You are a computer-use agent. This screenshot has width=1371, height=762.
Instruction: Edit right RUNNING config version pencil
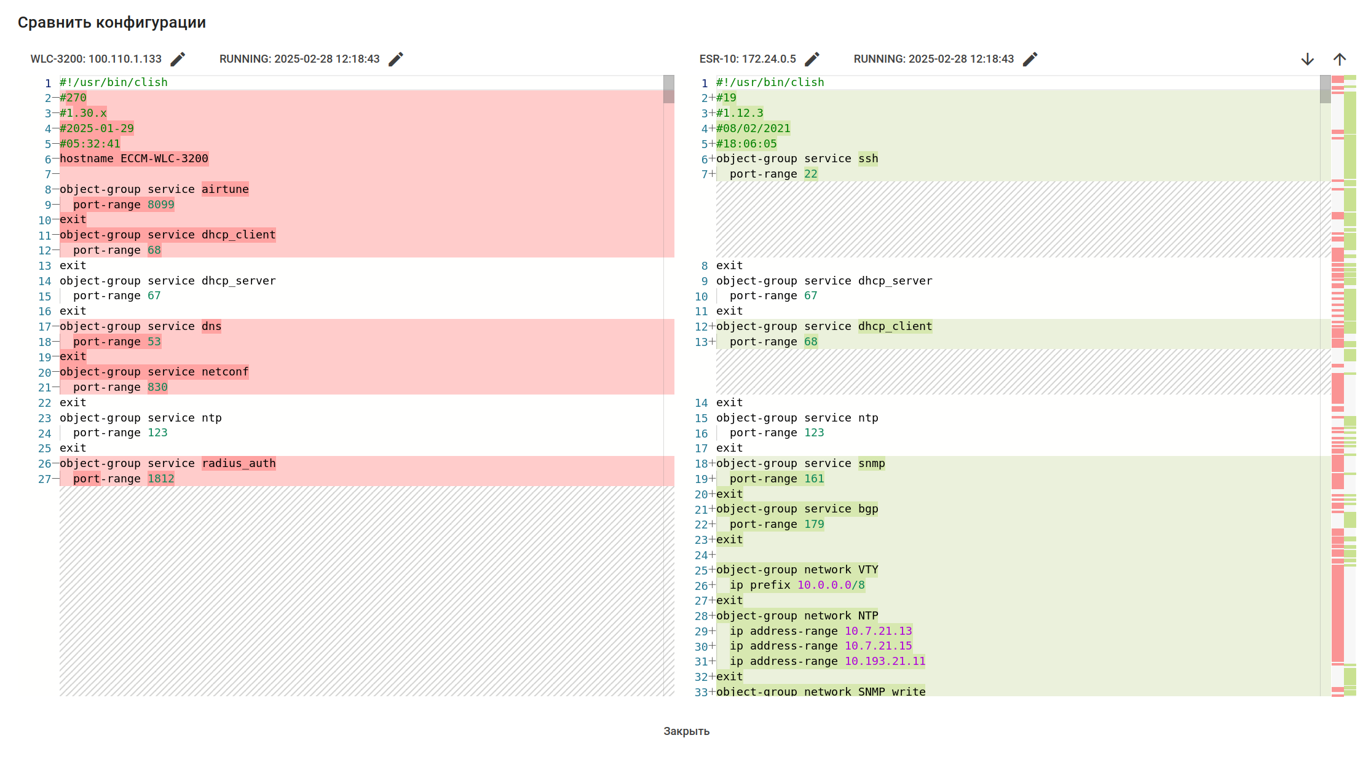1030,59
